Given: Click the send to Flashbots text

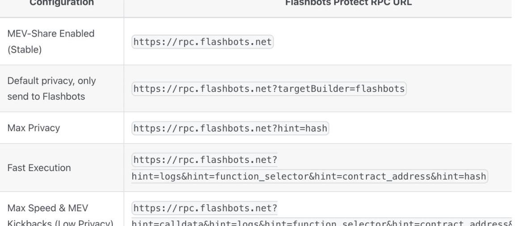Looking at the screenshot, I should [x=46, y=96].
